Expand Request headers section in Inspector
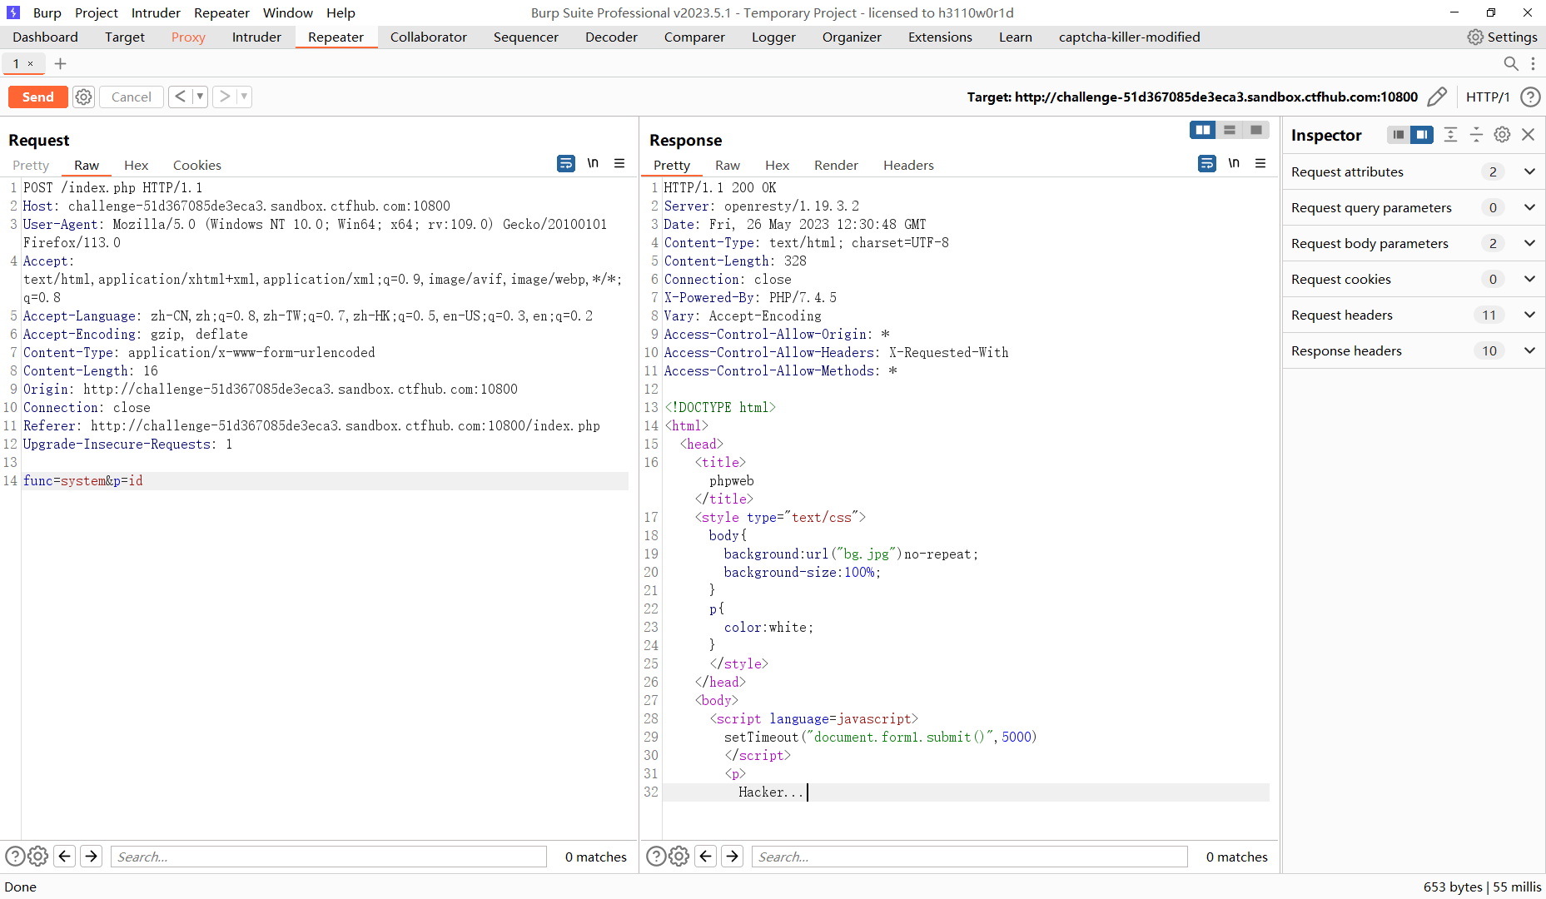Image resolution: width=1546 pixels, height=899 pixels. pyautogui.click(x=1529, y=315)
